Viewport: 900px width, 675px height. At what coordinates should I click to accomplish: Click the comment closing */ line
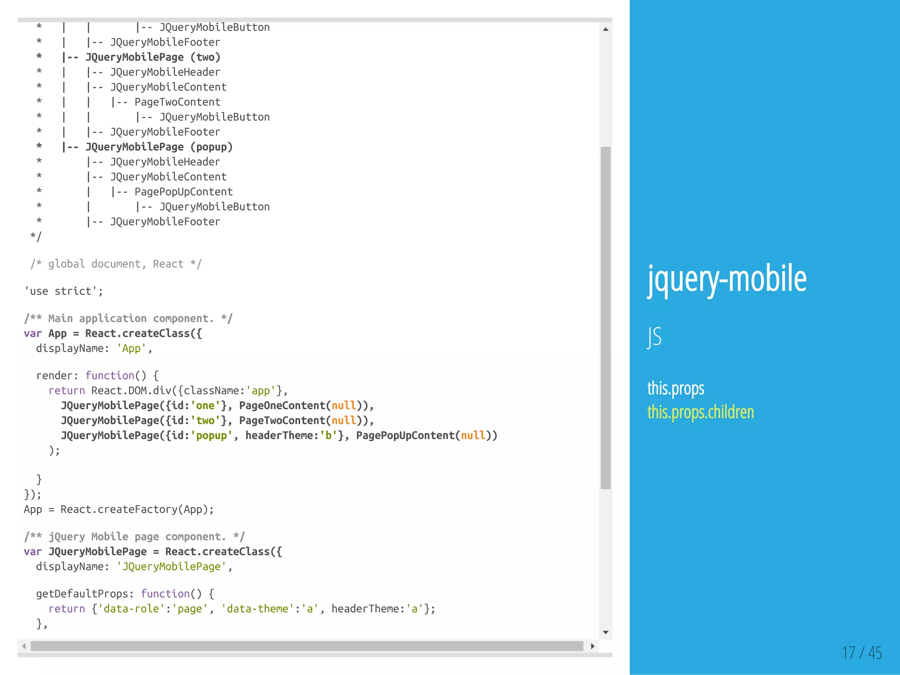pos(36,236)
